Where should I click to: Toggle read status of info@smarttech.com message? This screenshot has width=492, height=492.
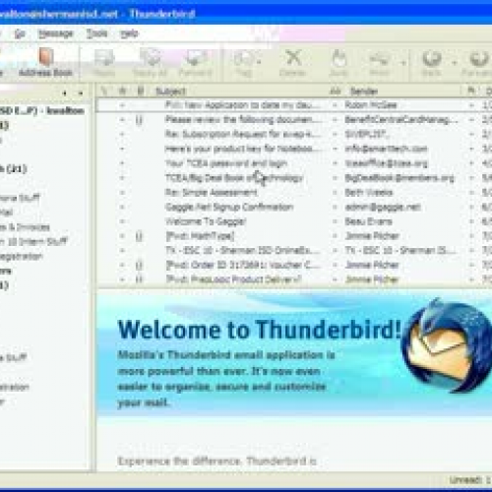tap(335, 149)
